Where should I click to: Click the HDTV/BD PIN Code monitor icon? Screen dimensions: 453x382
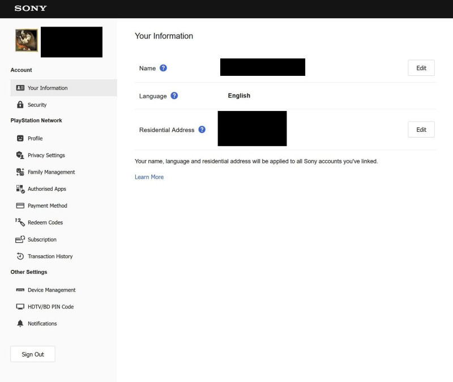click(x=20, y=307)
